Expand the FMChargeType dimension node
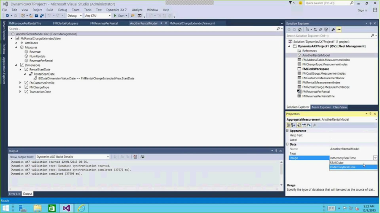Viewport: 380px width, 213px height. 20,87
